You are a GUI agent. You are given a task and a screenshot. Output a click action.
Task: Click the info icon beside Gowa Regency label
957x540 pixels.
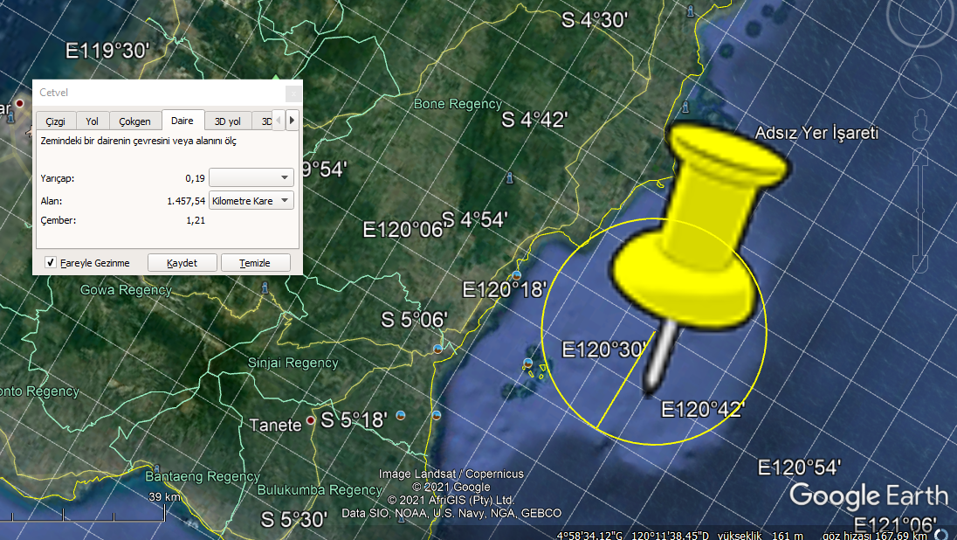[265, 287]
